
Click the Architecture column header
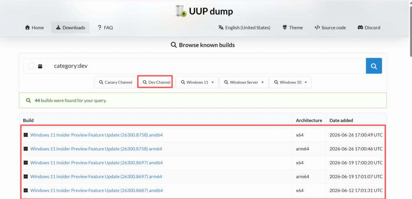[309, 120]
